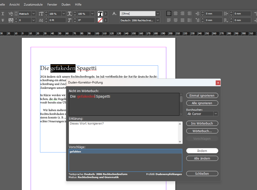Align paragraph towards the spine
Image resolution: width=257 pixels, height=190 pixels.
[189, 13]
